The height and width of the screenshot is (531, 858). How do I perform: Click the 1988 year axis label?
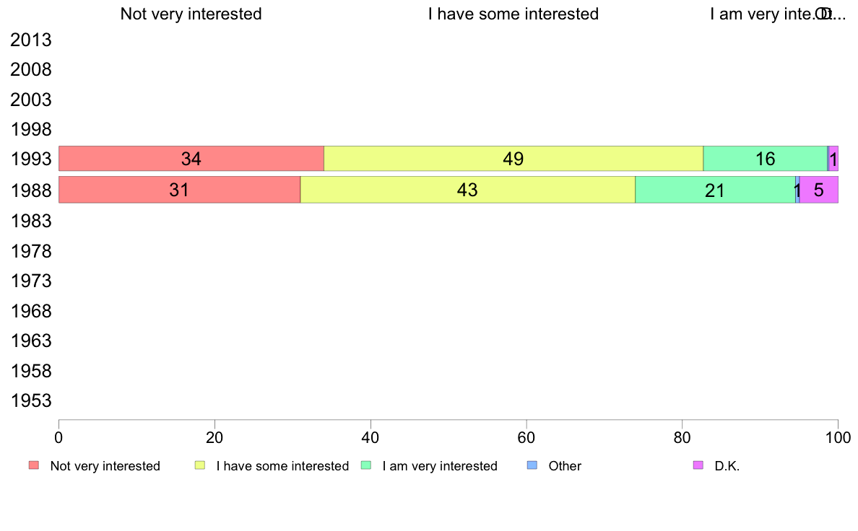(31, 191)
